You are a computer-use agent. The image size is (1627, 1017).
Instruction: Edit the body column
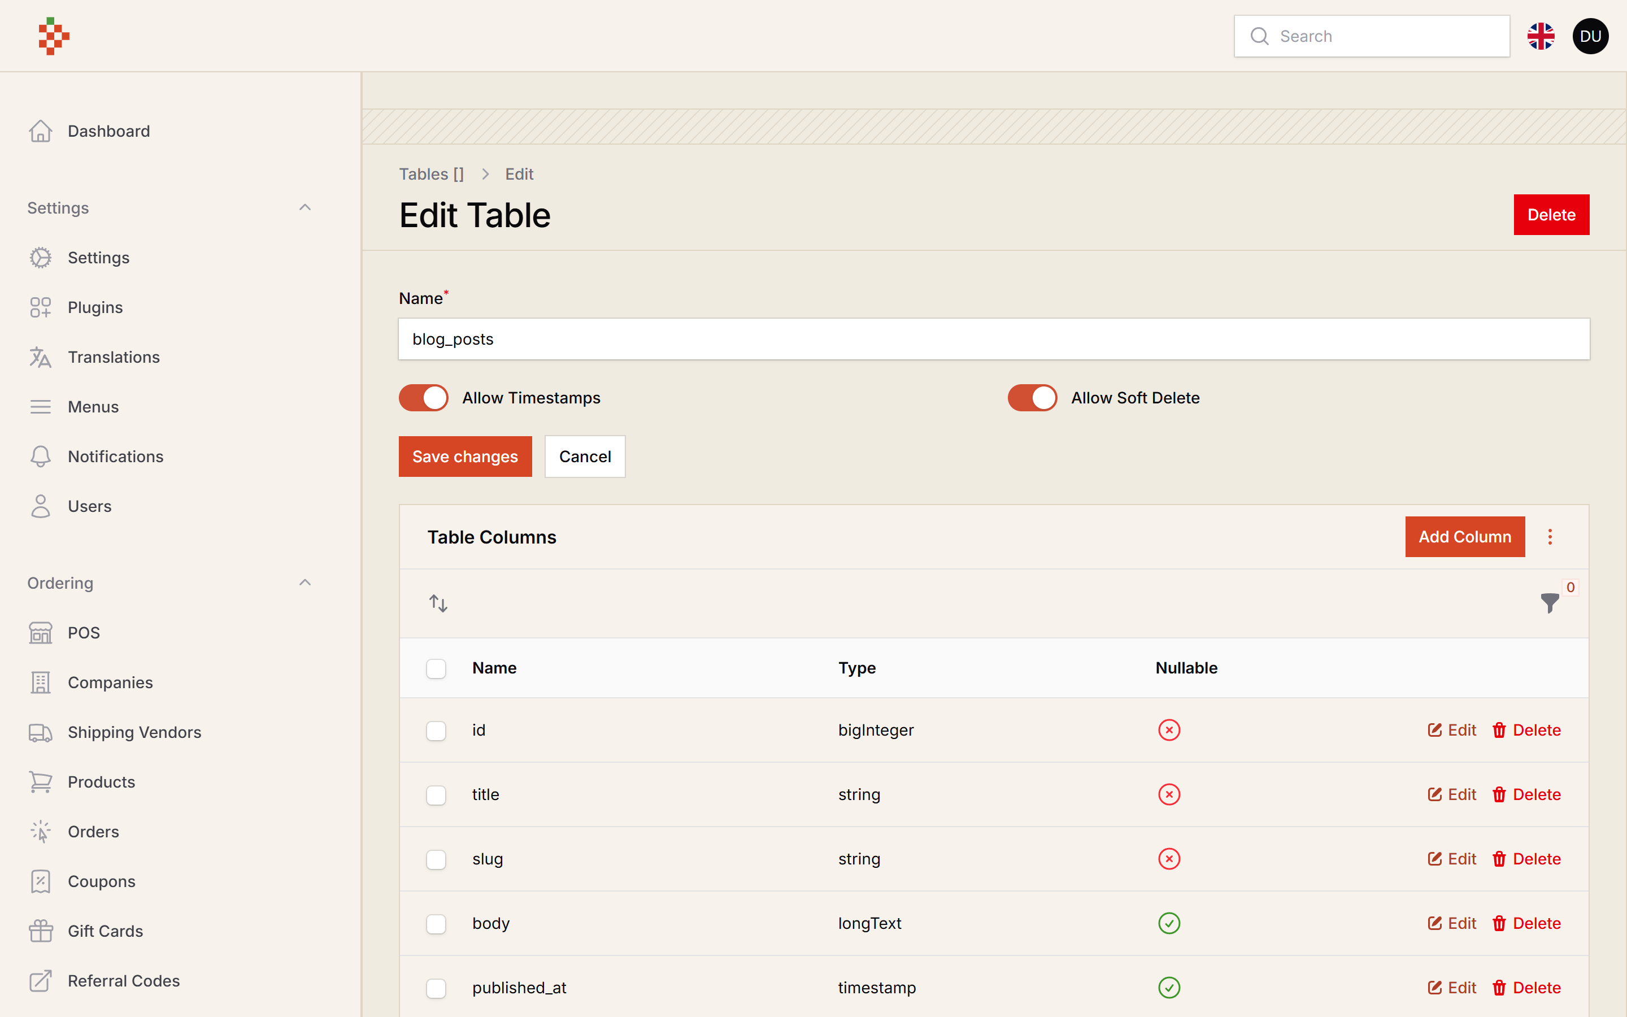[1451, 924]
